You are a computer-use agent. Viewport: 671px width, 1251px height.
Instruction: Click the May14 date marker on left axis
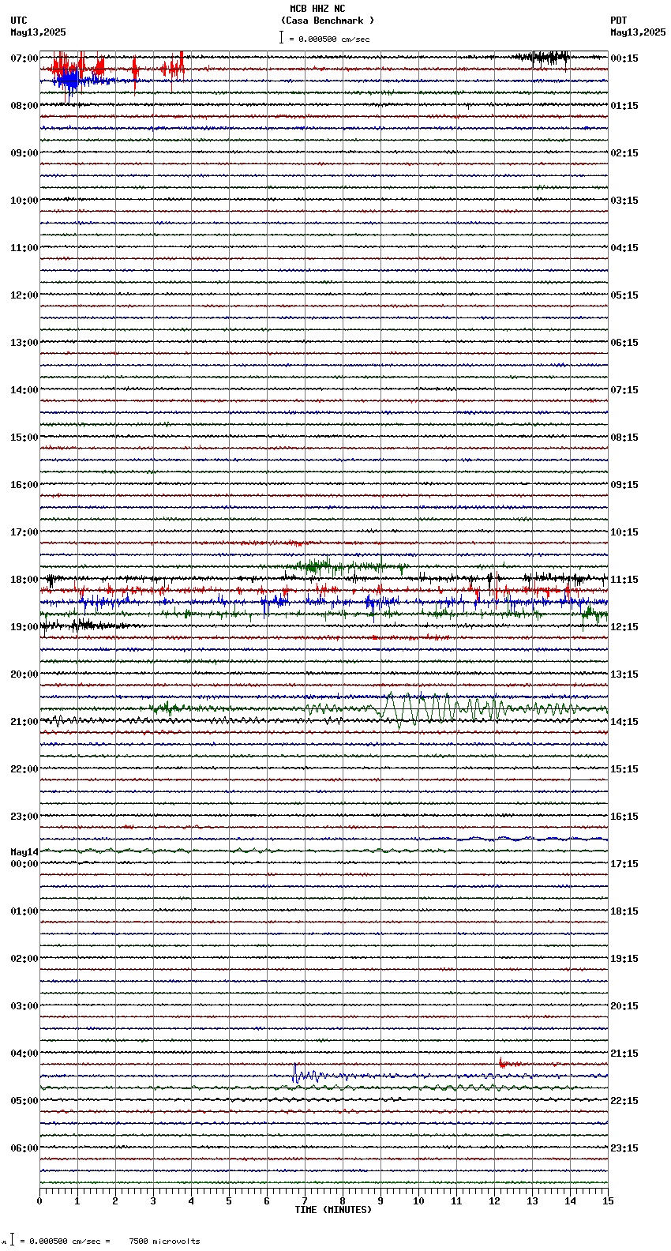(x=24, y=852)
